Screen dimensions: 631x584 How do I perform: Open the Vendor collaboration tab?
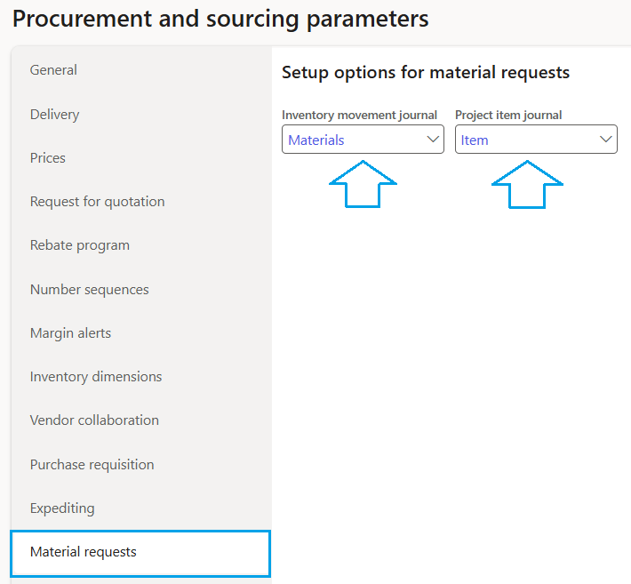(x=94, y=420)
